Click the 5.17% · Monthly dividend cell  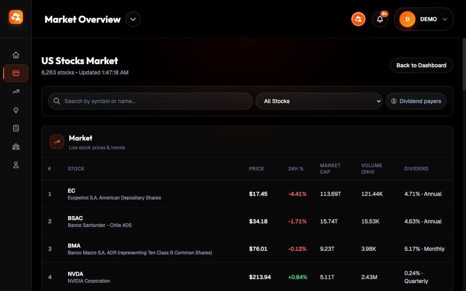point(424,249)
